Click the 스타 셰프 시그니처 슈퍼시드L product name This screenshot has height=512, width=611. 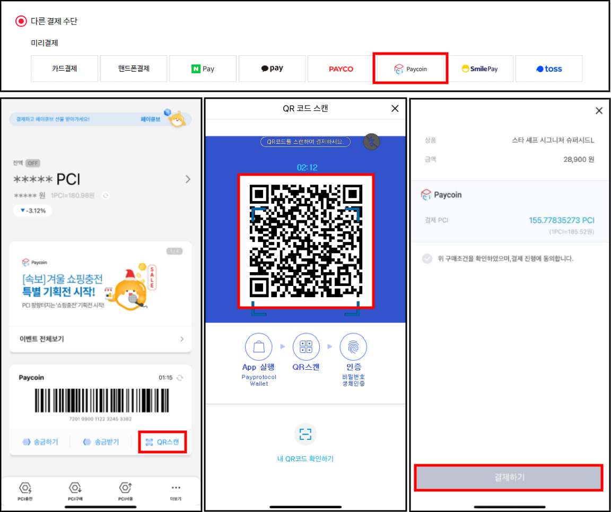click(553, 141)
